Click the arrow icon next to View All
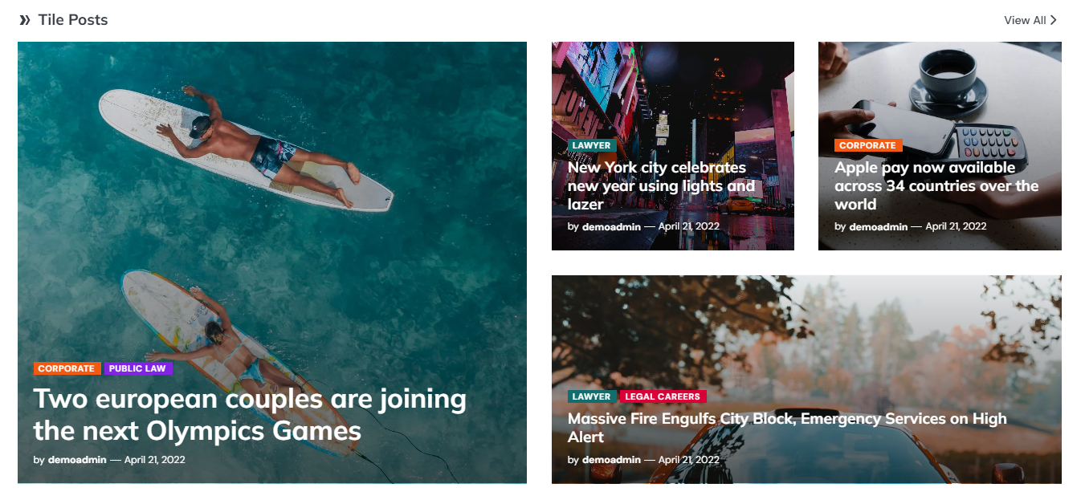1081x500 pixels. point(1054,20)
